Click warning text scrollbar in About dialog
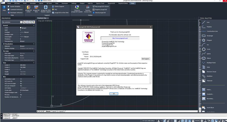This screenshot has height=122, width=227. [x=150, y=78]
